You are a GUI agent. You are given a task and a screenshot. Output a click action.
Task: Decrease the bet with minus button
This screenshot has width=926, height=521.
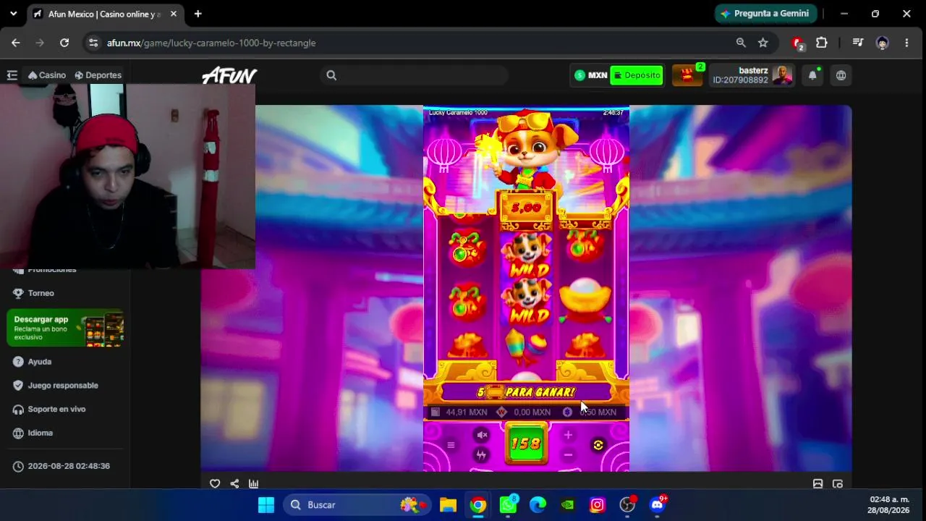coord(568,455)
